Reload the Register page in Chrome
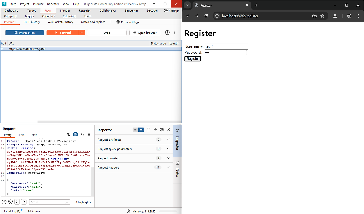 pos(206,16)
